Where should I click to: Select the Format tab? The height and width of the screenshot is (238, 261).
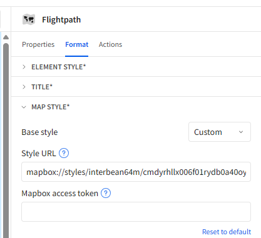click(x=77, y=44)
